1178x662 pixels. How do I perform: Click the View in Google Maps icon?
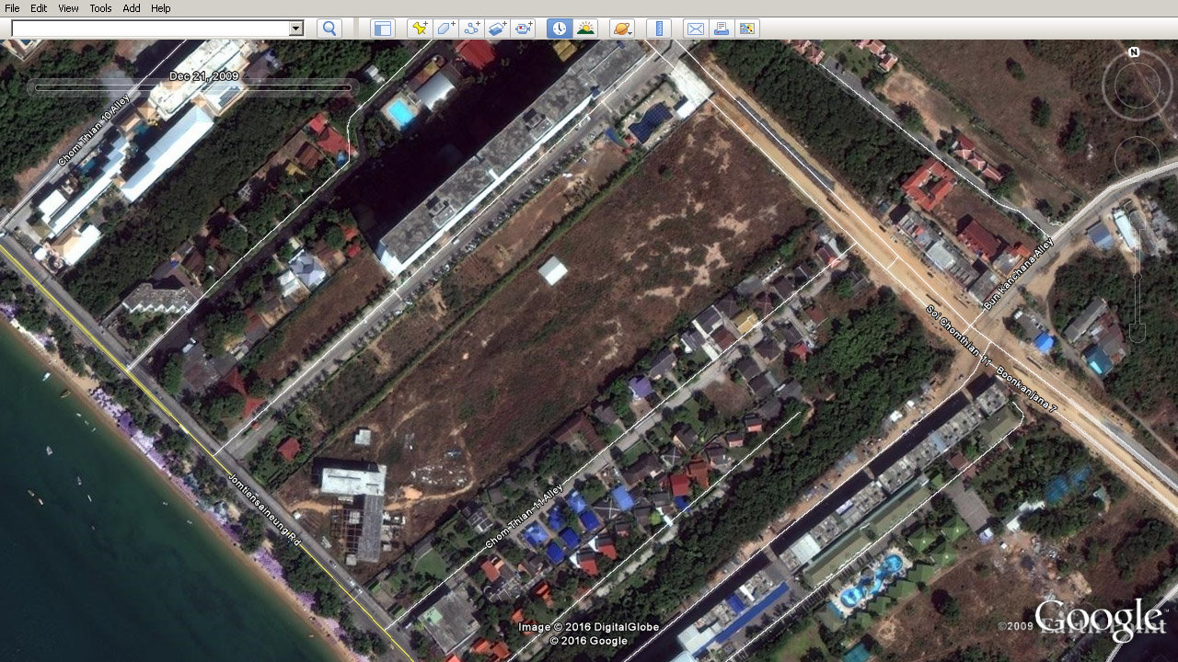pos(746,29)
